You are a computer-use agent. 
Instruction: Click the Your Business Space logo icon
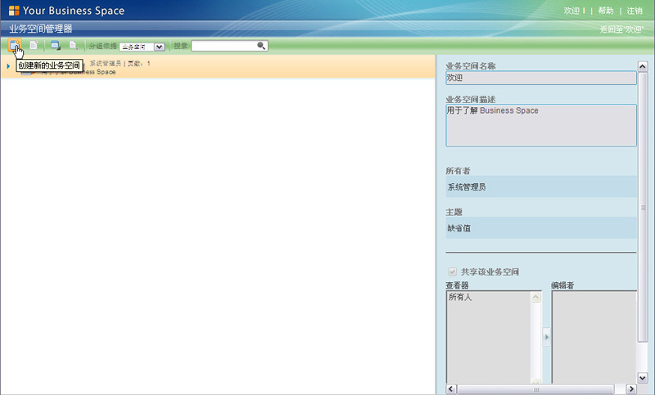(x=14, y=11)
